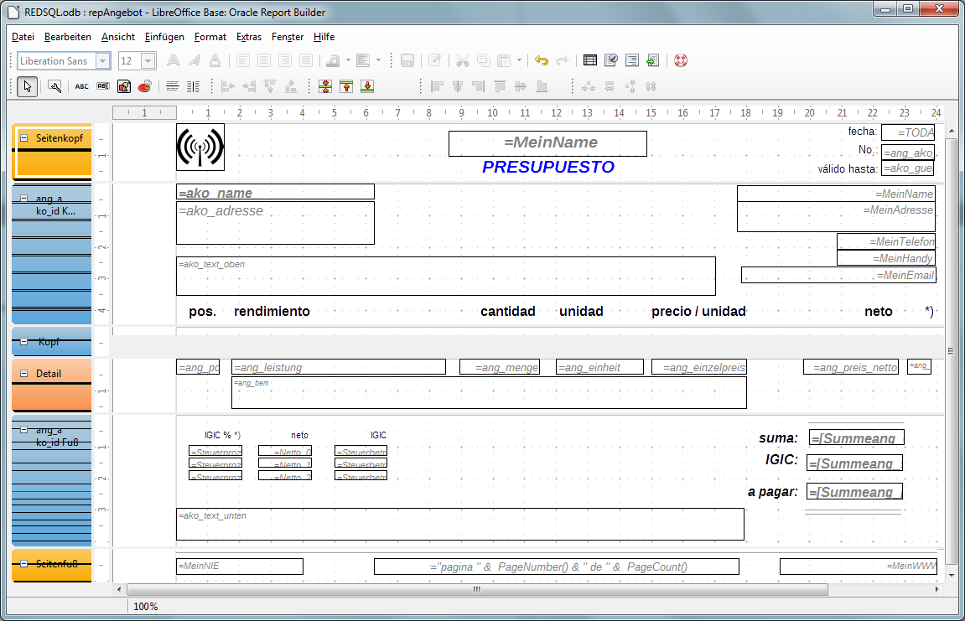
Task: Open help via the lifebuoy icon
Action: pos(680,60)
